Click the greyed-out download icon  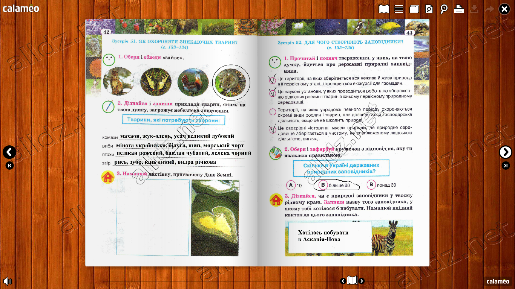coord(474,9)
